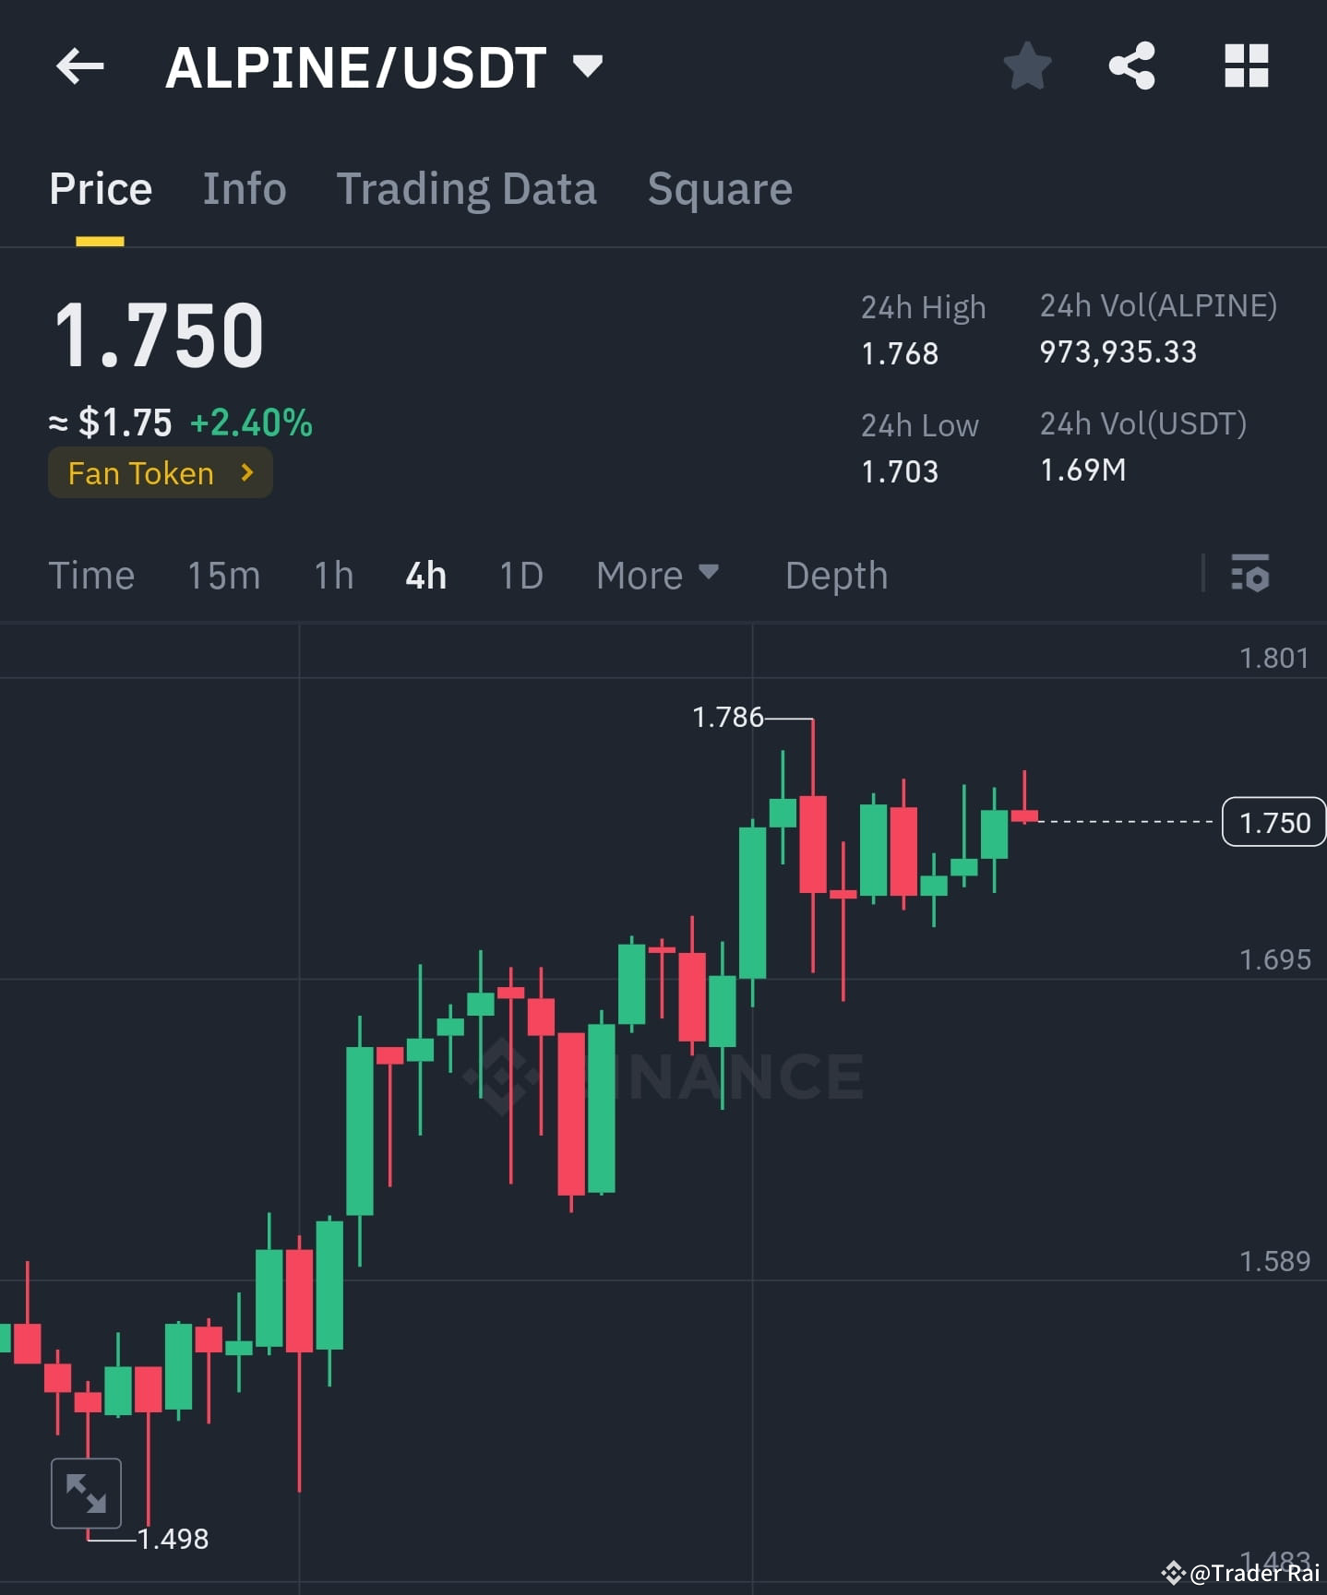Expand the More timeframes dropdown
Screen dimensions: 1327x1595
pyautogui.click(x=657, y=575)
